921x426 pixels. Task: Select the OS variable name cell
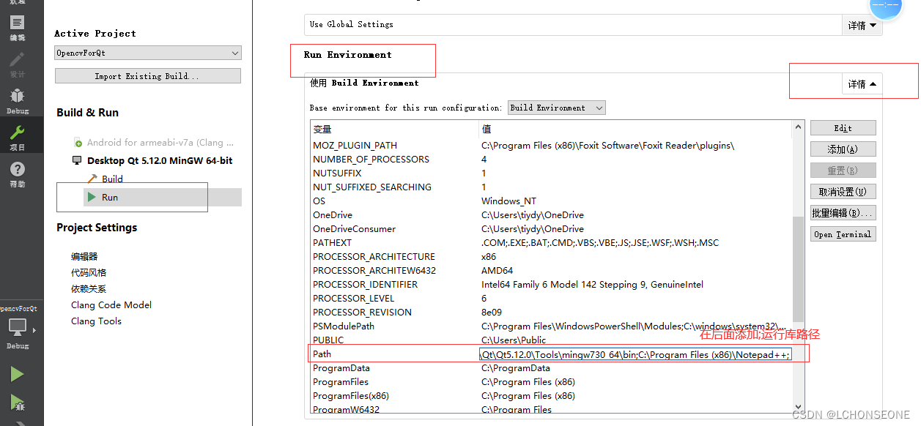(319, 201)
